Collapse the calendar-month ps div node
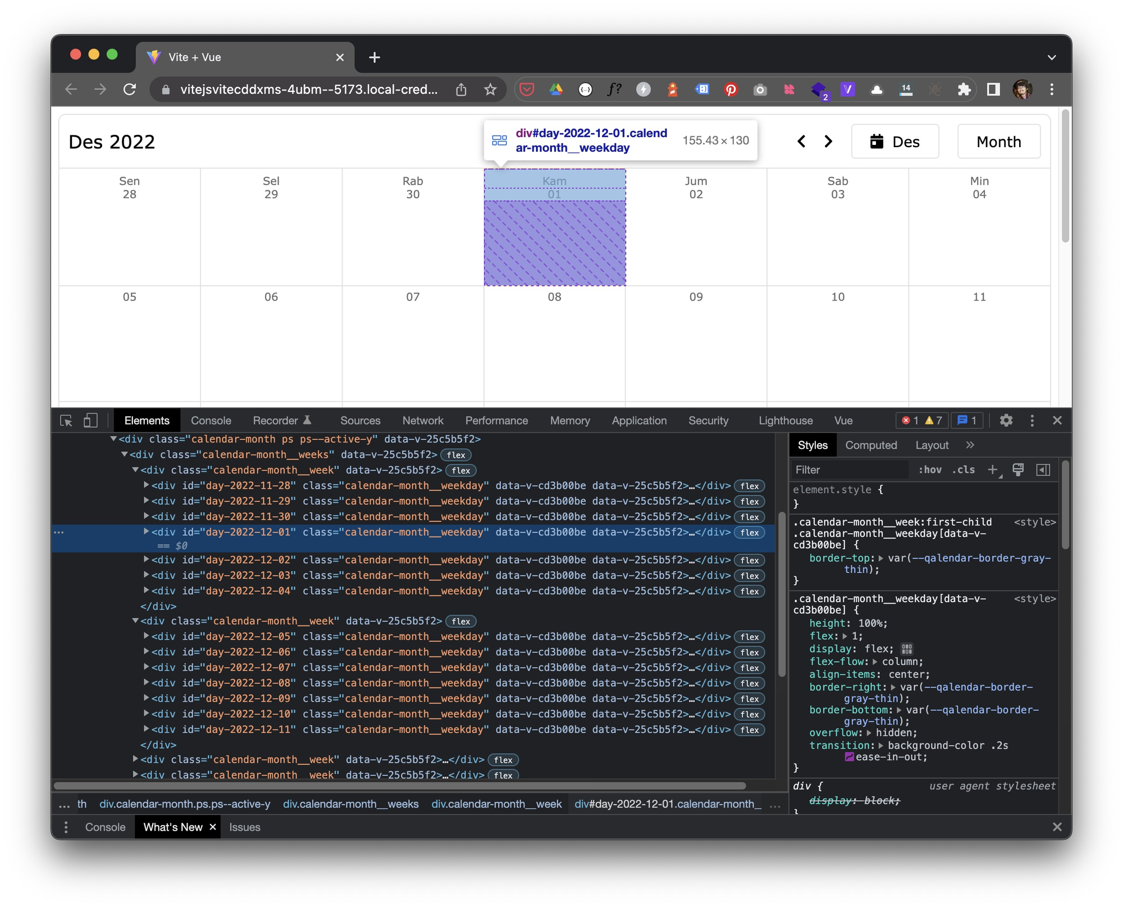This screenshot has width=1123, height=907. pyautogui.click(x=114, y=439)
